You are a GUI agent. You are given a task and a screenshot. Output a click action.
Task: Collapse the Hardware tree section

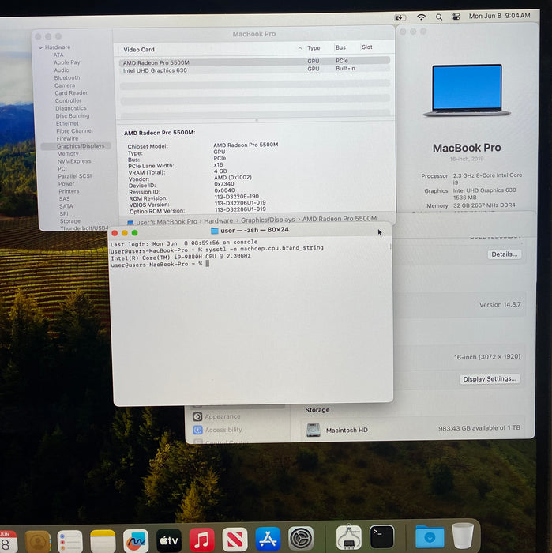[40, 47]
